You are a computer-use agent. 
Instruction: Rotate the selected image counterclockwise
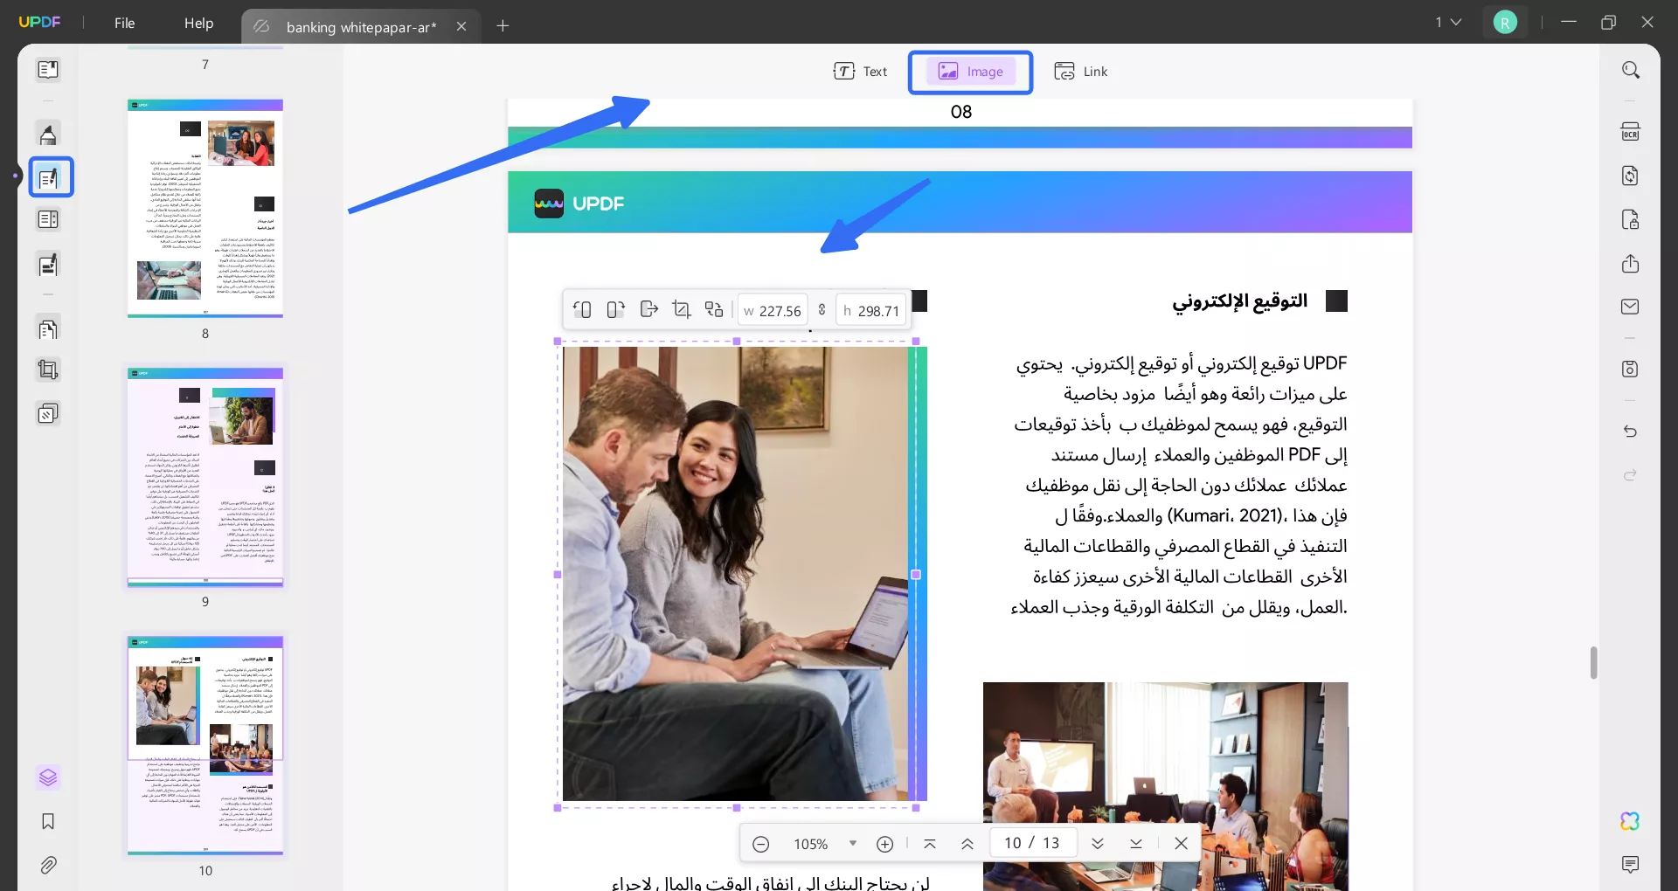pos(582,309)
